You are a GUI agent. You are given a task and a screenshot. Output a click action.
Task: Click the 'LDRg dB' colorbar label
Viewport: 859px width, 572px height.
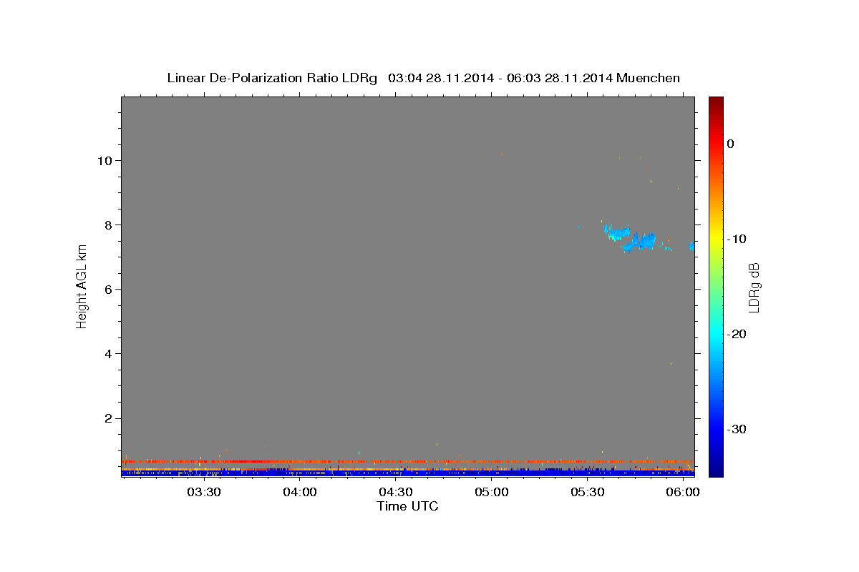[754, 287]
